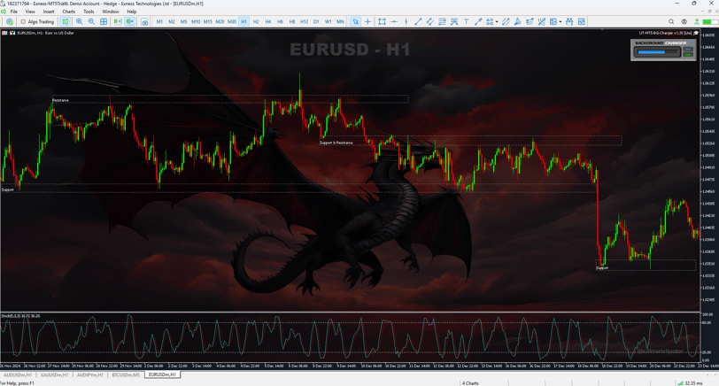
Task: Click the tile windows grid icon
Action: coord(104,21)
